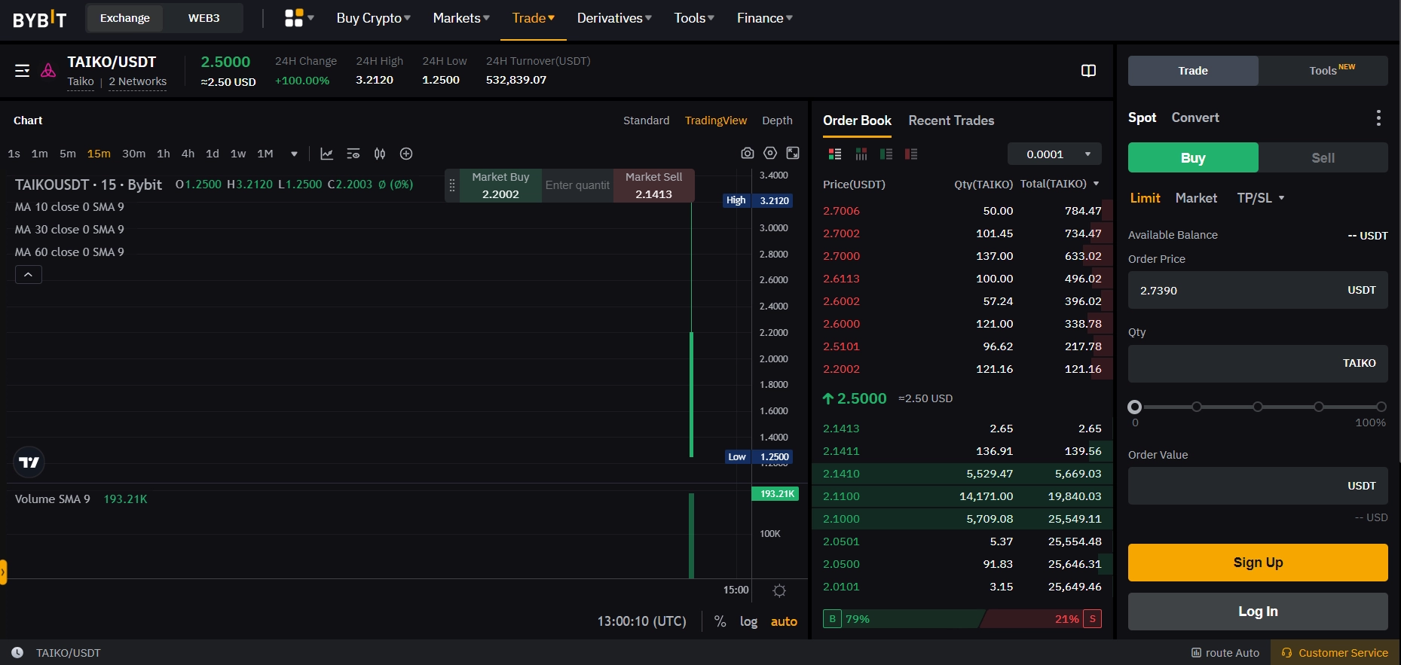Screen dimensions: 1401x665
Task: Open chart price scale settings gear
Action: click(x=779, y=590)
